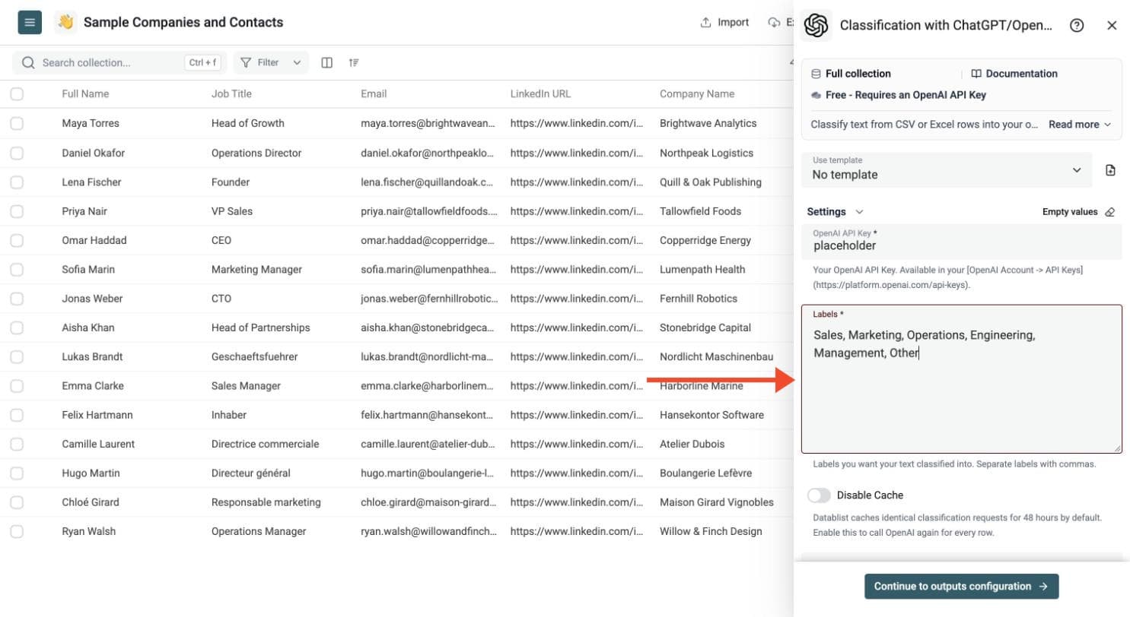Screen dimensions: 1130x617
Task: Click the Import button
Action: point(724,22)
